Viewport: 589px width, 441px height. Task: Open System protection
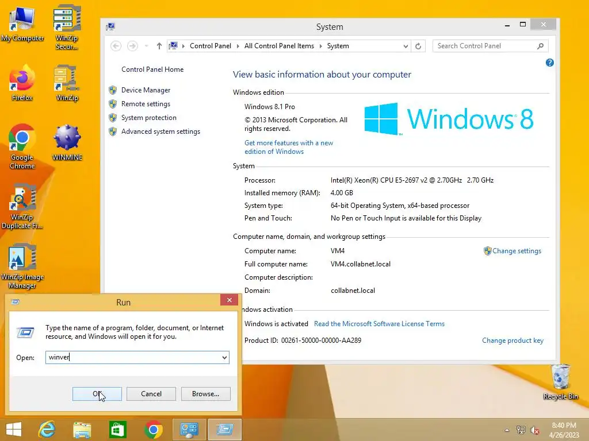(x=149, y=118)
